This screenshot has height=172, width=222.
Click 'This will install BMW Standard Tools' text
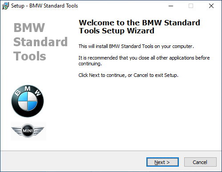[136, 46]
